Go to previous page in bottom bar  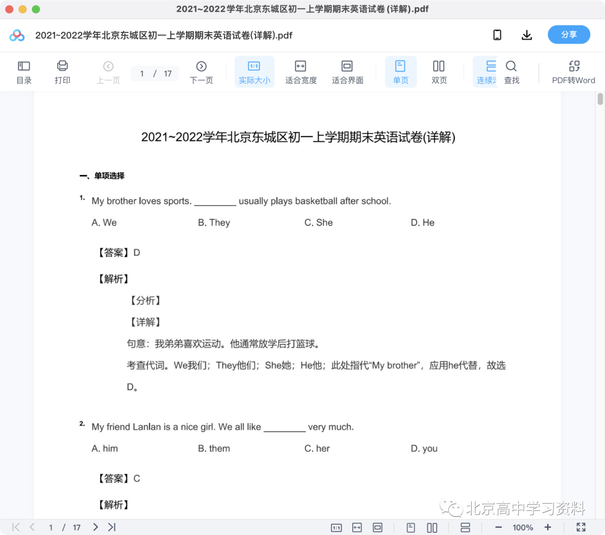pos(32,527)
